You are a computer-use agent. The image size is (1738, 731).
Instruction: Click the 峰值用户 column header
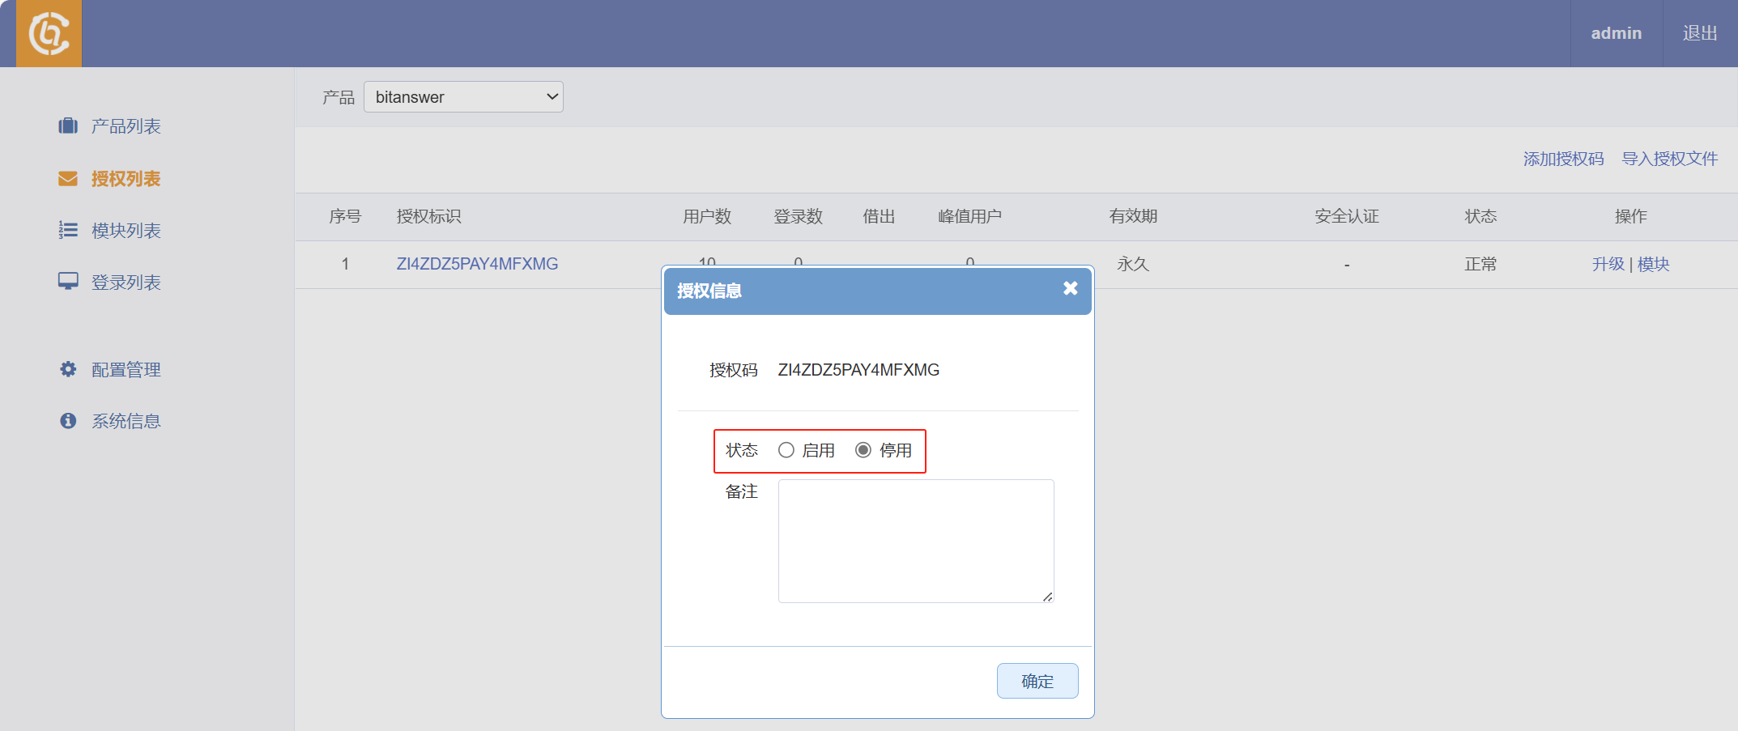(x=970, y=216)
